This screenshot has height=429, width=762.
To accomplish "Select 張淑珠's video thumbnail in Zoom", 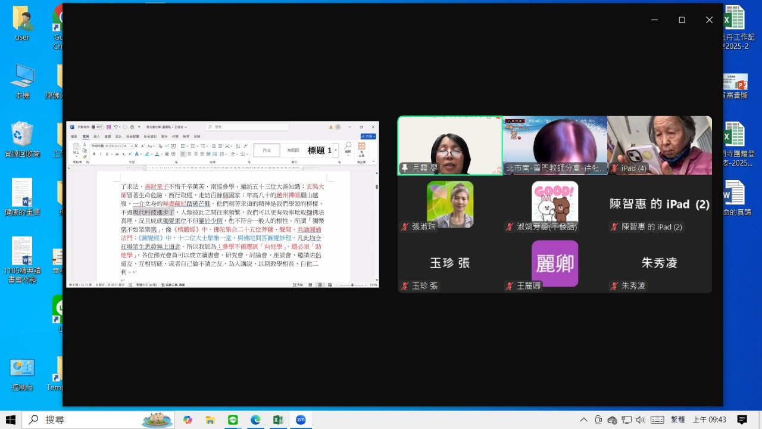I will click(450, 204).
